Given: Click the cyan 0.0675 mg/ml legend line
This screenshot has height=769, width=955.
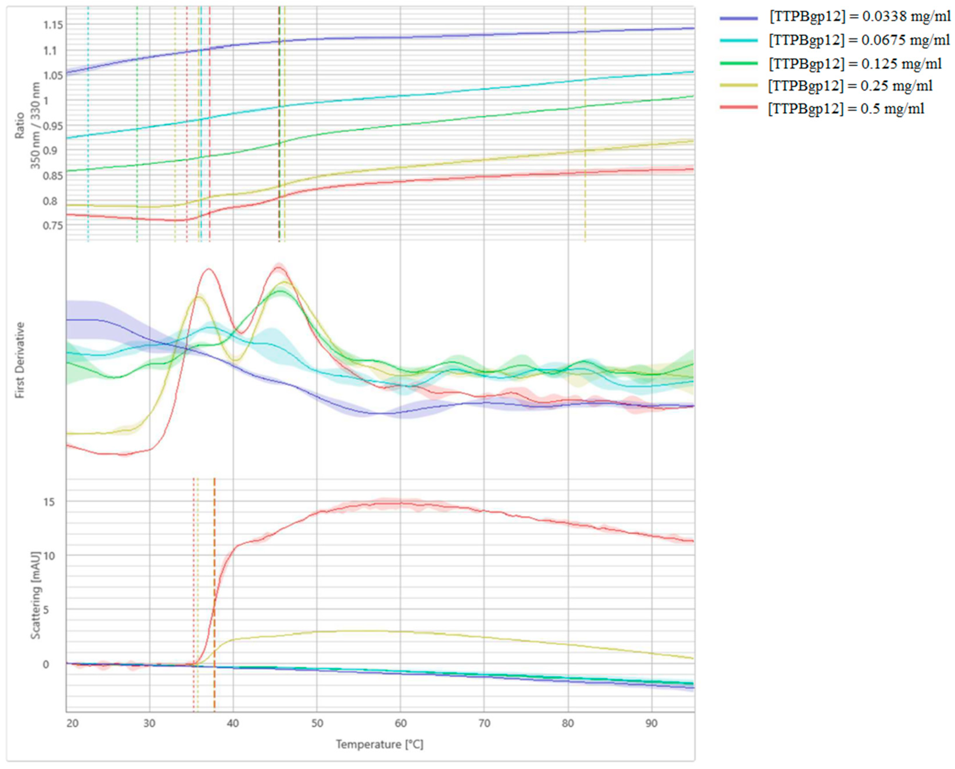Looking at the screenshot, I should 739,41.
